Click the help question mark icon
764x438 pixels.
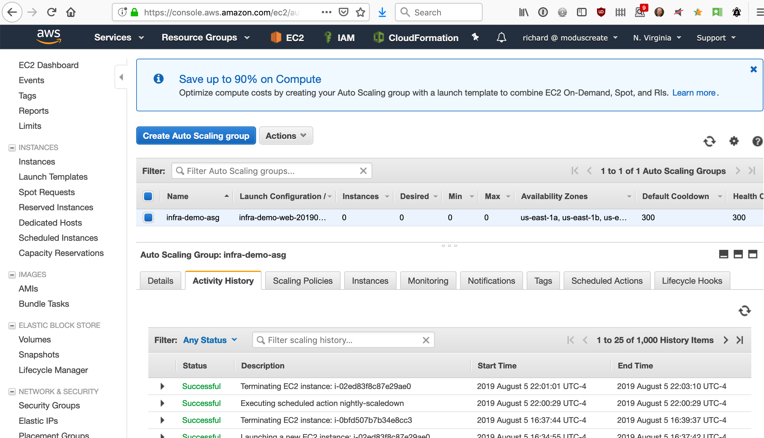(x=757, y=141)
